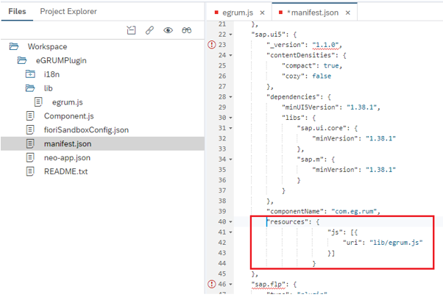Click the egrum.js file icon in tree
The width and height of the screenshot is (443, 300).
pos(38,102)
